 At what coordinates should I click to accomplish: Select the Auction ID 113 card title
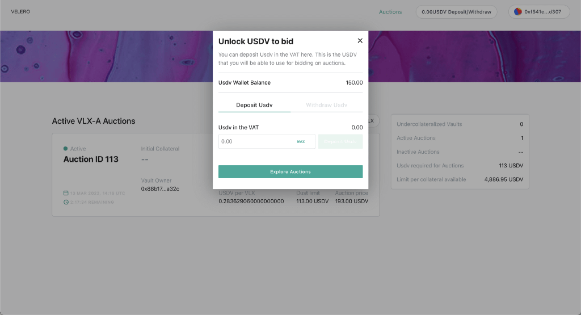[91, 159]
